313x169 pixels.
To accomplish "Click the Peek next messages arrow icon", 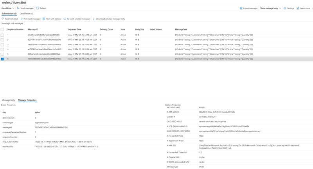I will [21, 19].
